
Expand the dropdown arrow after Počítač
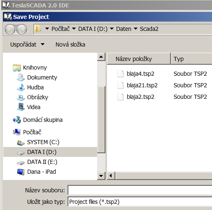(x=74, y=29)
